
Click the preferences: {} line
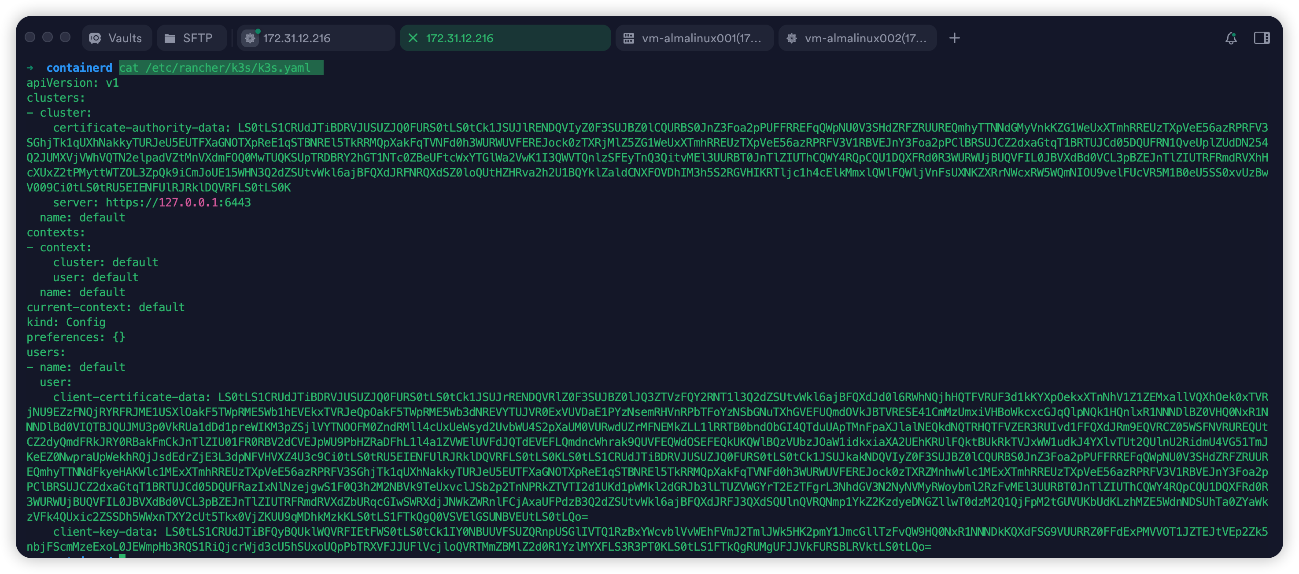[76, 337]
